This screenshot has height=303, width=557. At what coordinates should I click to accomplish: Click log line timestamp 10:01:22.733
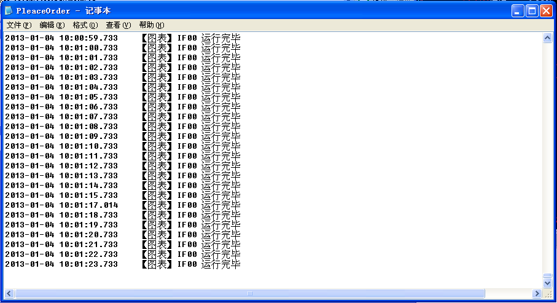point(88,254)
